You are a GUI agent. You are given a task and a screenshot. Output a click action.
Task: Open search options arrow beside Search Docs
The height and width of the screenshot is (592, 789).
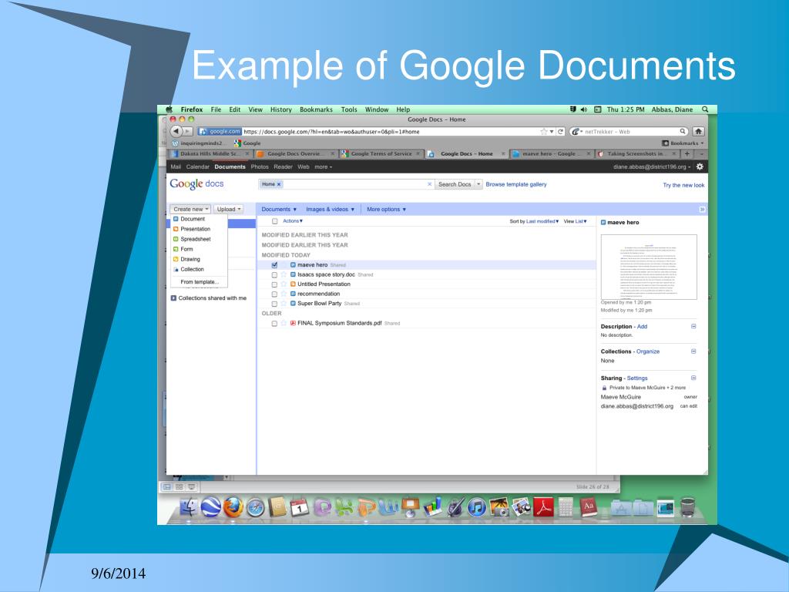478,184
